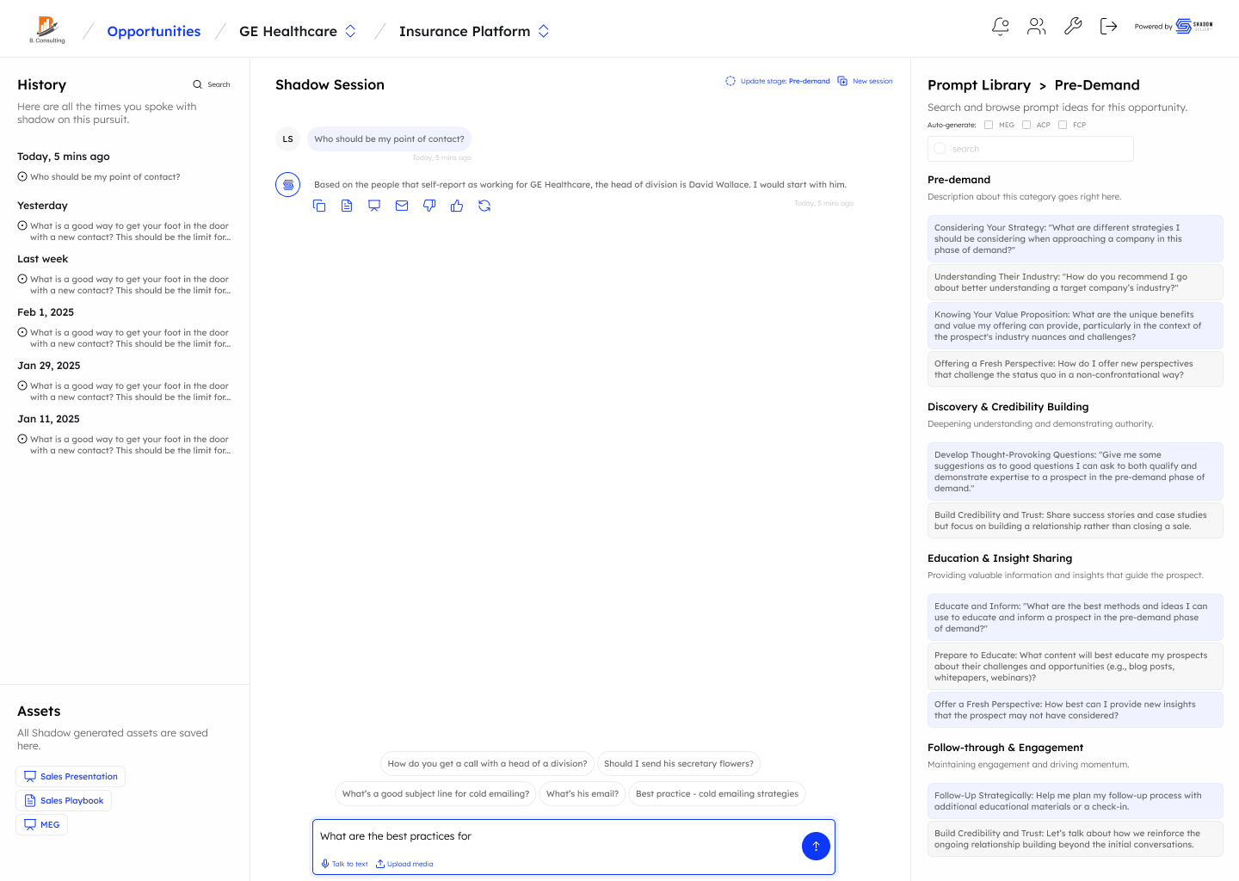This screenshot has height=881, width=1239.
Task: Open Yesterday's history entry
Action: (124, 231)
